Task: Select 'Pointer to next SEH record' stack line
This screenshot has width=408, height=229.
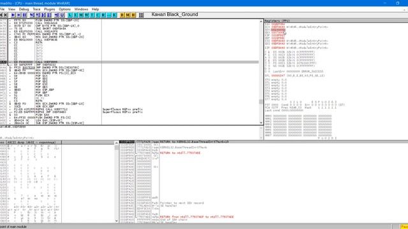Action: (182, 203)
